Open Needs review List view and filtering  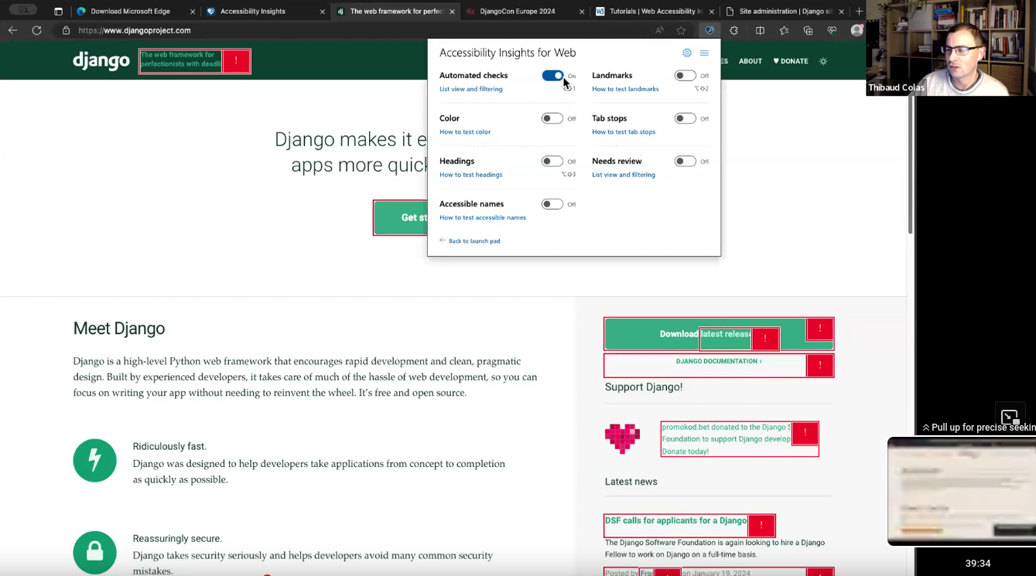pyautogui.click(x=624, y=175)
